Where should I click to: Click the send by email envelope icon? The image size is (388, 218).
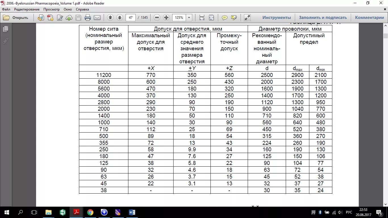[97, 18]
